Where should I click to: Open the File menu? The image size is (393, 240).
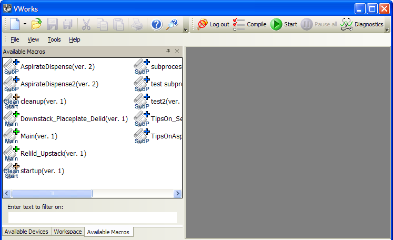pos(15,39)
